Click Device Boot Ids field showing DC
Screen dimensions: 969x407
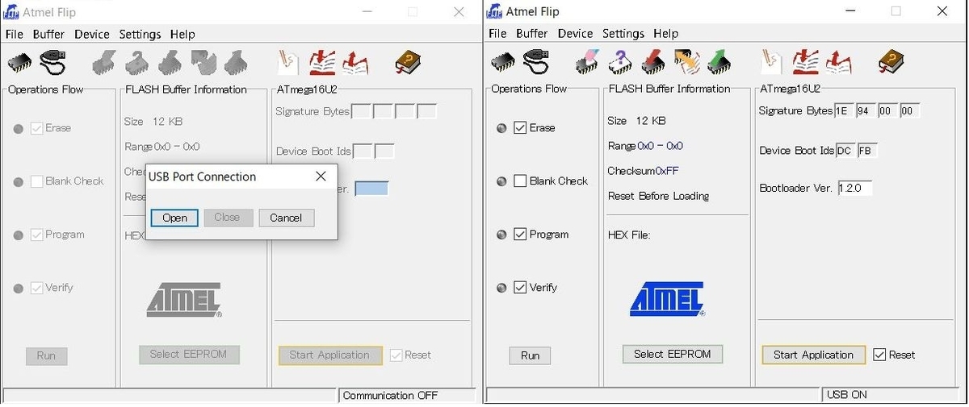coord(845,151)
